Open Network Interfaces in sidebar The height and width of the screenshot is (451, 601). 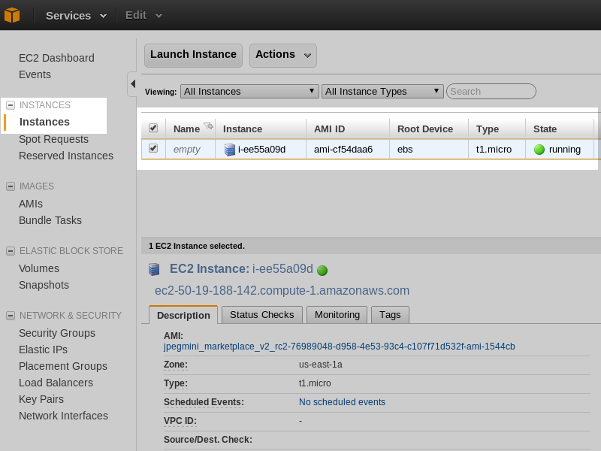(x=63, y=416)
